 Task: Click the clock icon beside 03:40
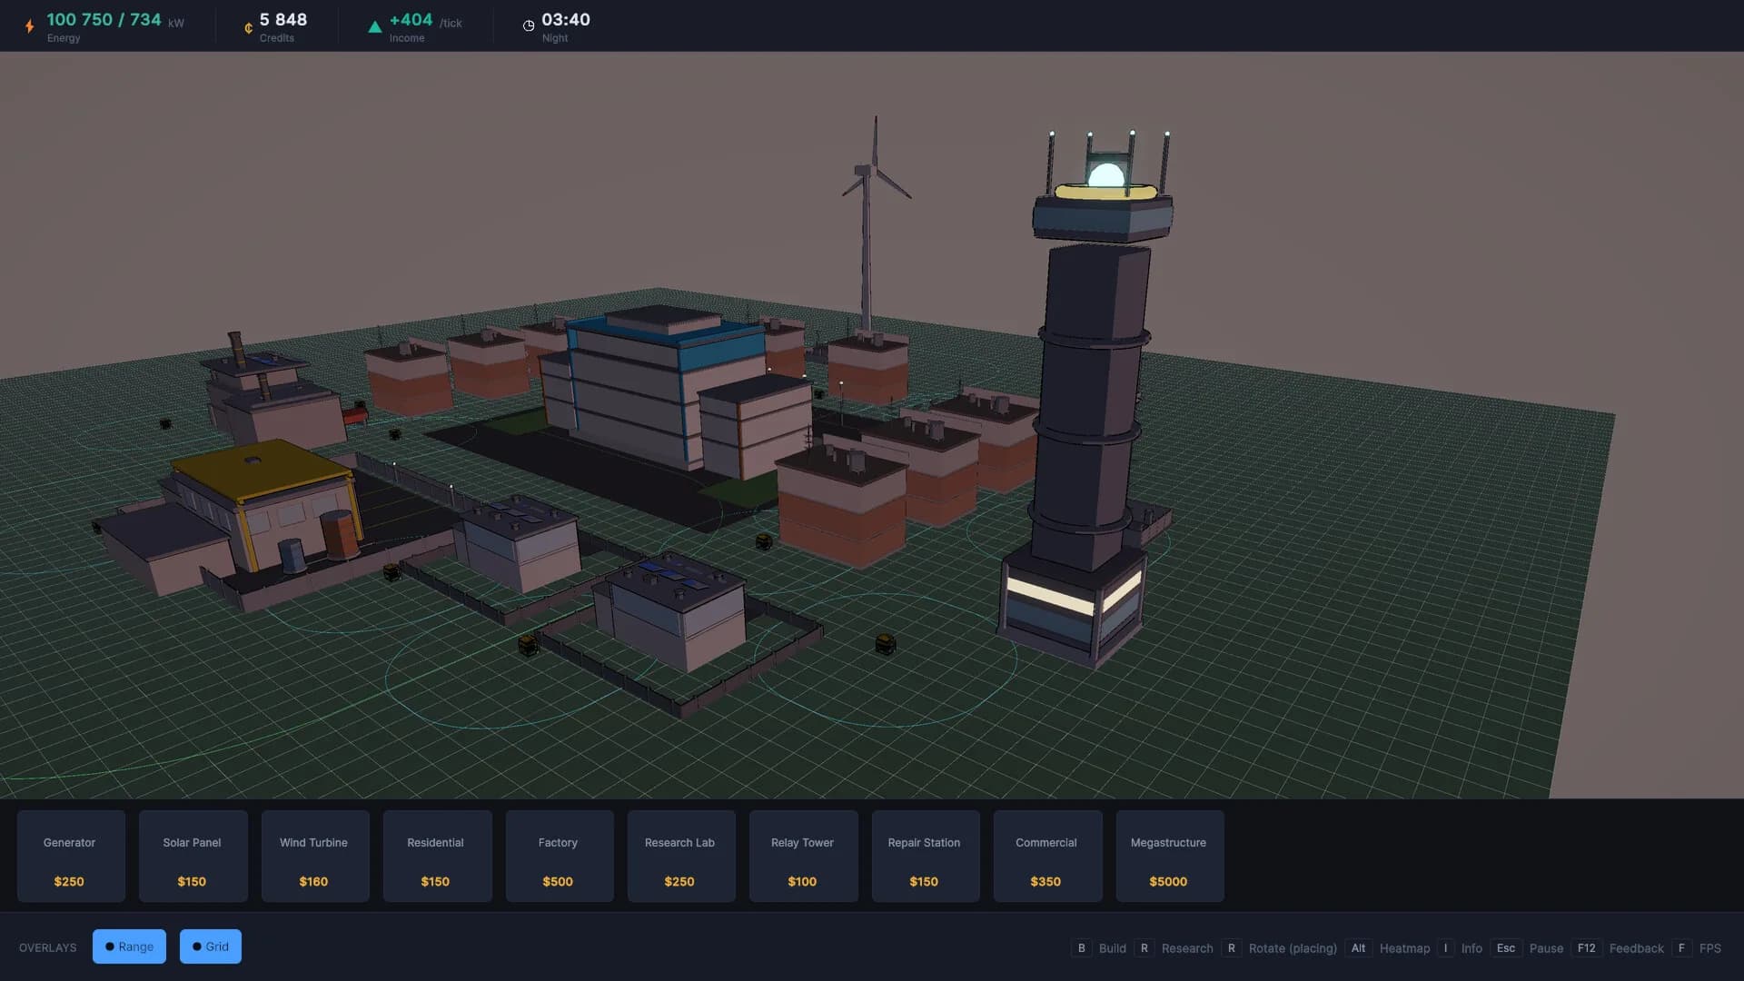tap(529, 26)
